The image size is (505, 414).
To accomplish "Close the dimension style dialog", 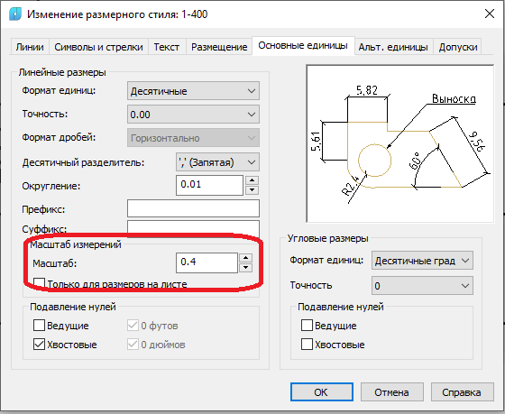I will (489, 14).
